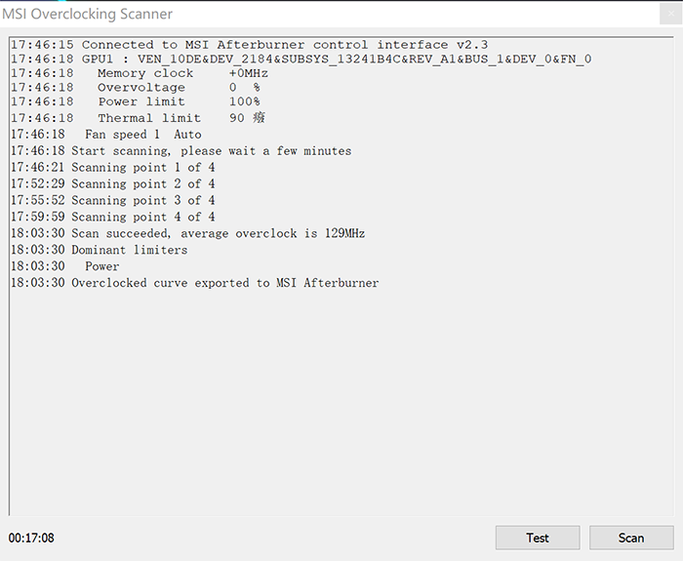Select the GPU1 device ID log line
The image size is (683, 561).
301,59
